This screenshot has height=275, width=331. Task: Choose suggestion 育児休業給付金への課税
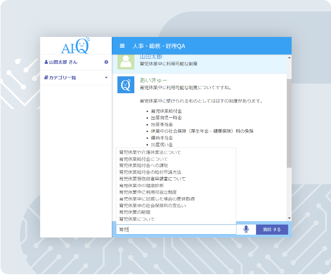coord(143,165)
